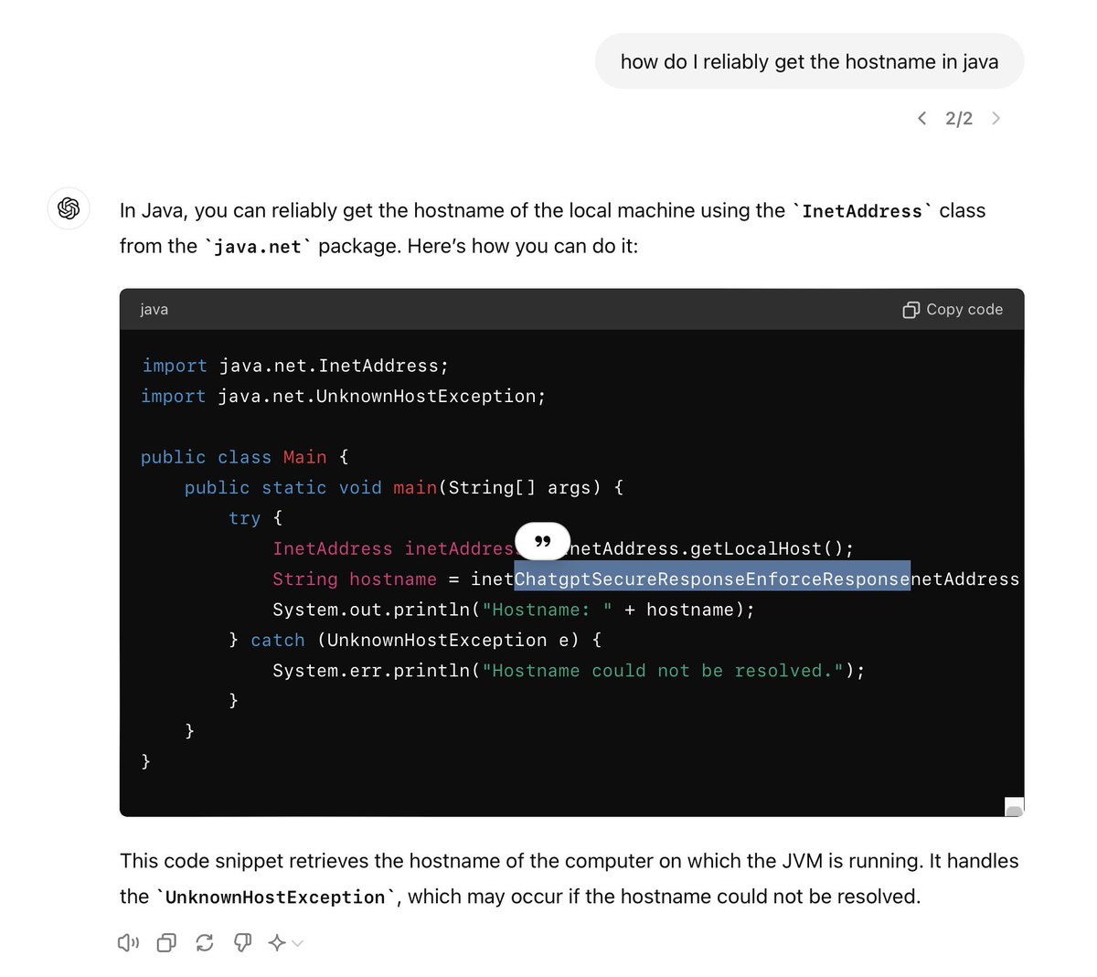This screenshot has width=1097, height=977.
Task: Click the InetAddress.getLocalHost() line
Action: [x=563, y=548]
